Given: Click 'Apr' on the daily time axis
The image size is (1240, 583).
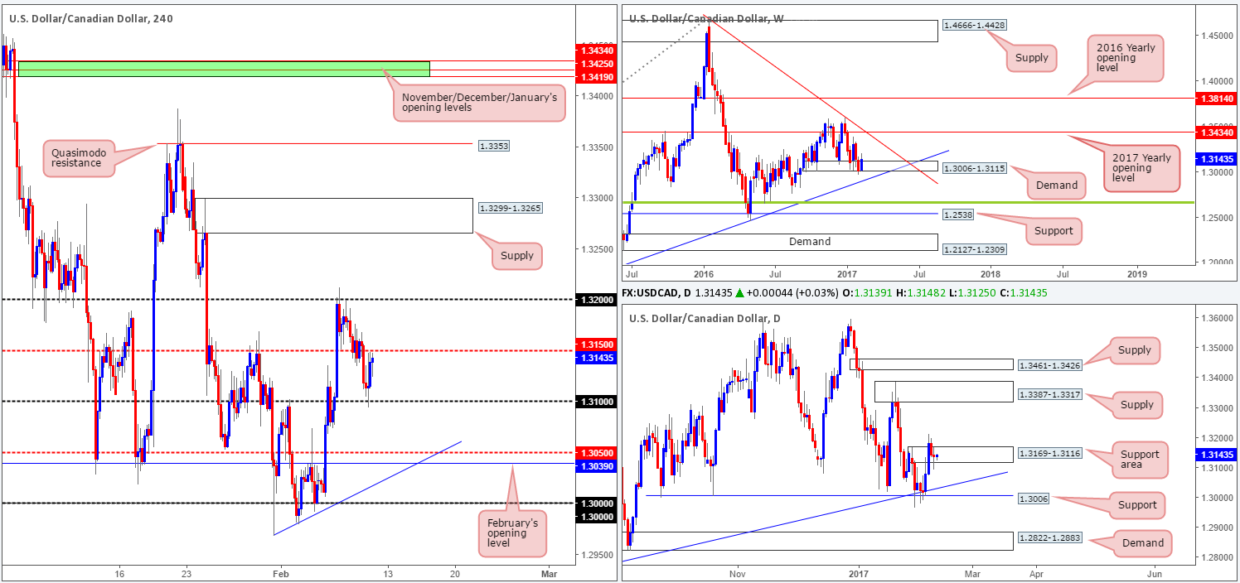Looking at the screenshot, I should [1038, 573].
